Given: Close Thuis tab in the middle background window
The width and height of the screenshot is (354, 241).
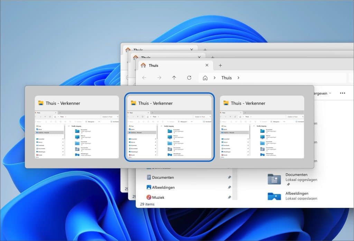Looking at the screenshot, I should click(x=199, y=57).
